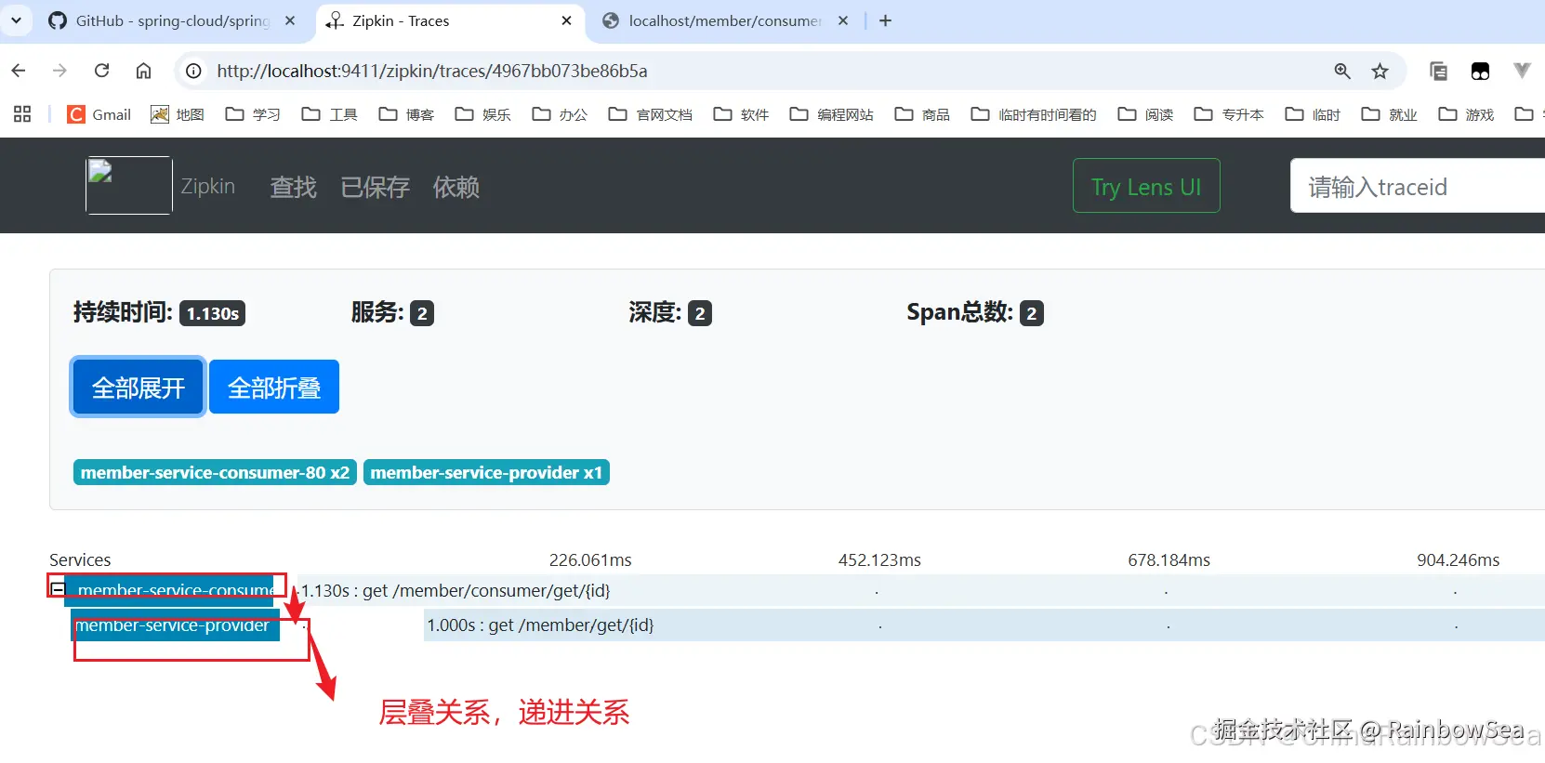Image resolution: width=1545 pixels, height=763 pixels.
Task: Click the 持续时间 1.130s badge
Action: [212, 313]
